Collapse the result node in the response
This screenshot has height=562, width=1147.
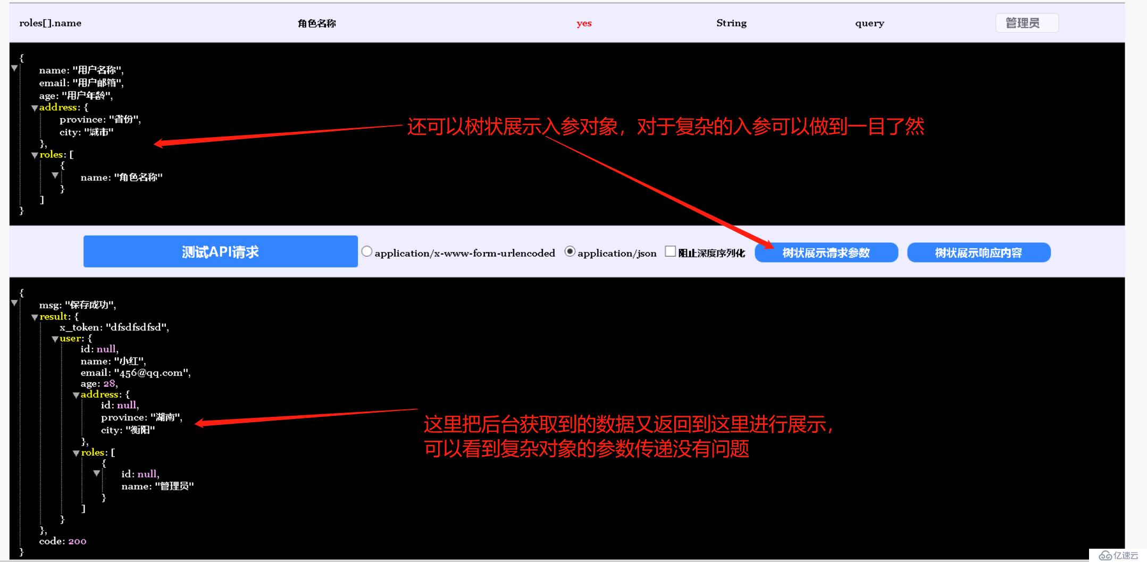point(35,317)
